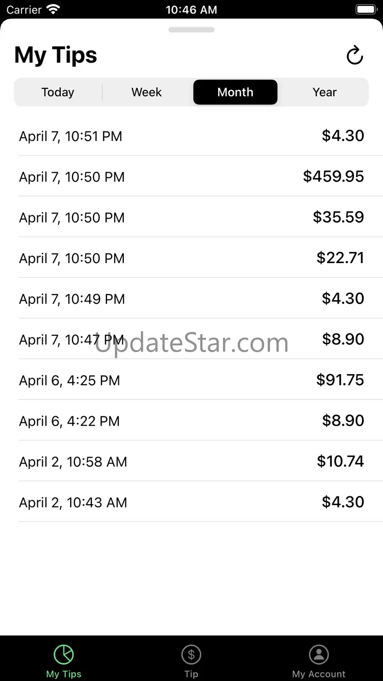The width and height of the screenshot is (383, 681).
Task: Tap the refresh icon next to My Tips
Action: coord(355,55)
